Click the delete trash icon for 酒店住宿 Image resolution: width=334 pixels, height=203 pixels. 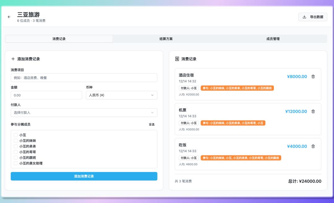313,76
